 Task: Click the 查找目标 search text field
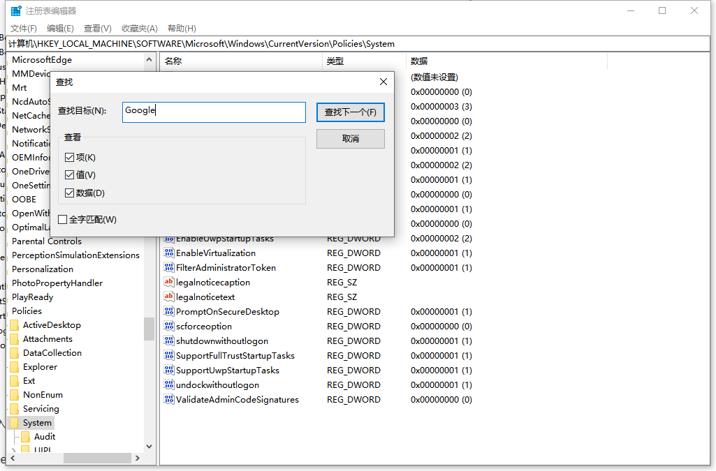214,112
